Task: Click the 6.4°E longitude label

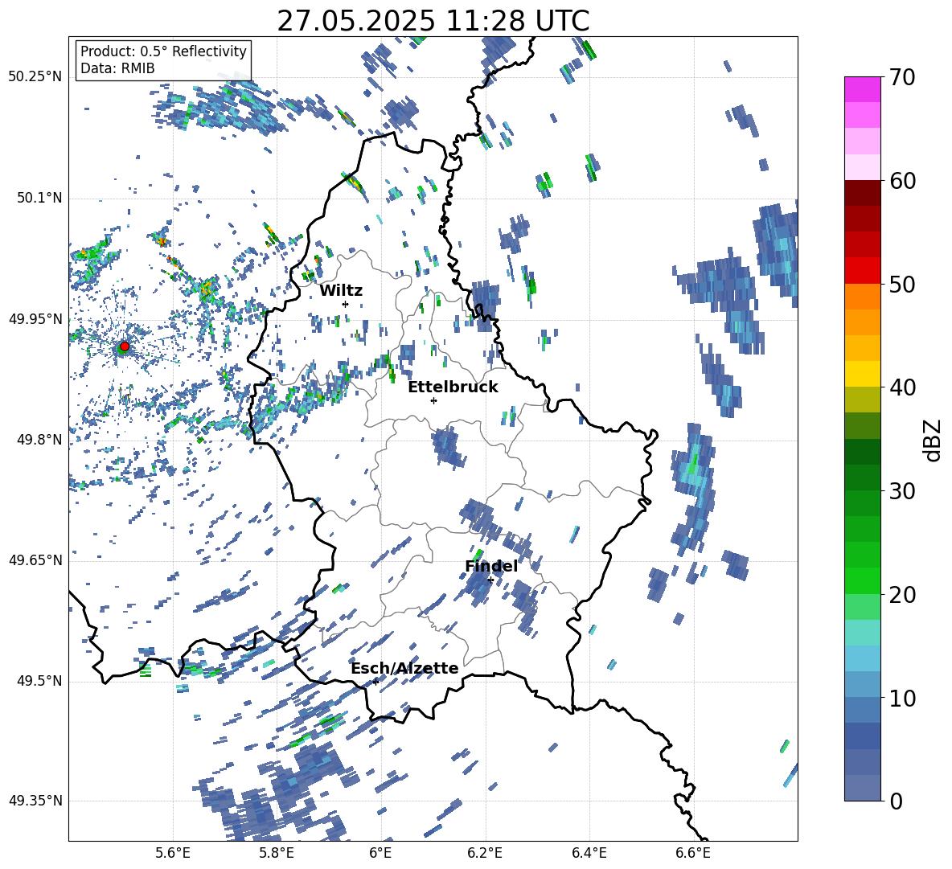Action: (x=589, y=853)
